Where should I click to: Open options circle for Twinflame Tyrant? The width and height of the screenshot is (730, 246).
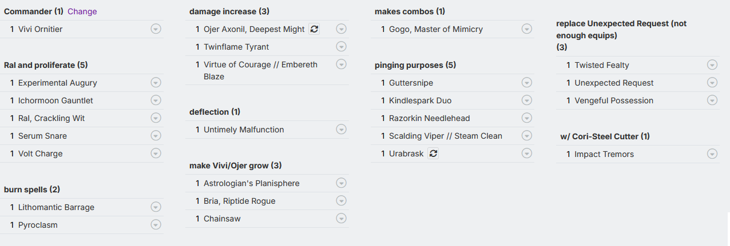click(341, 47)
